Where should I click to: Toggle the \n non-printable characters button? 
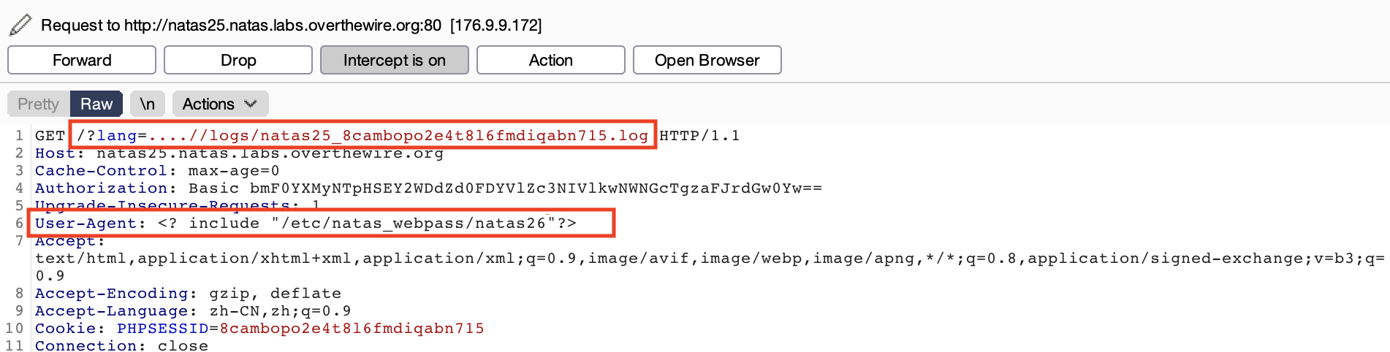148,104
